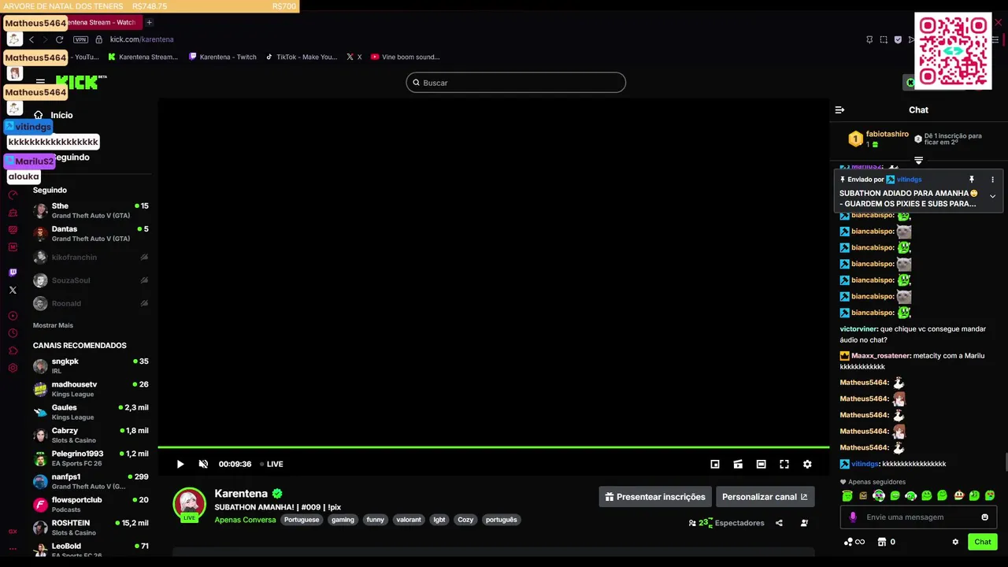Unmute the stream volume icon
Screen dimensions: 1008x567
click(203, 464)
